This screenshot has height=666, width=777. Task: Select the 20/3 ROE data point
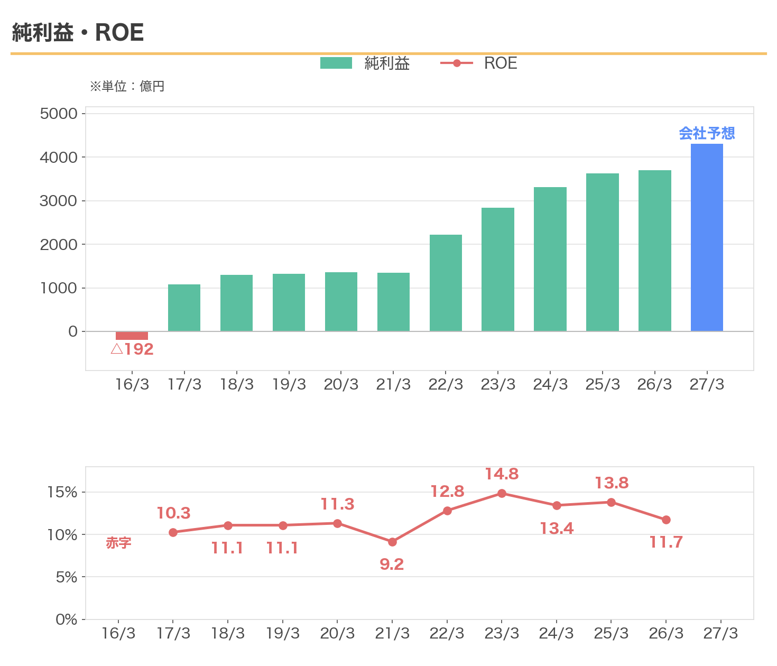[337, 523]
